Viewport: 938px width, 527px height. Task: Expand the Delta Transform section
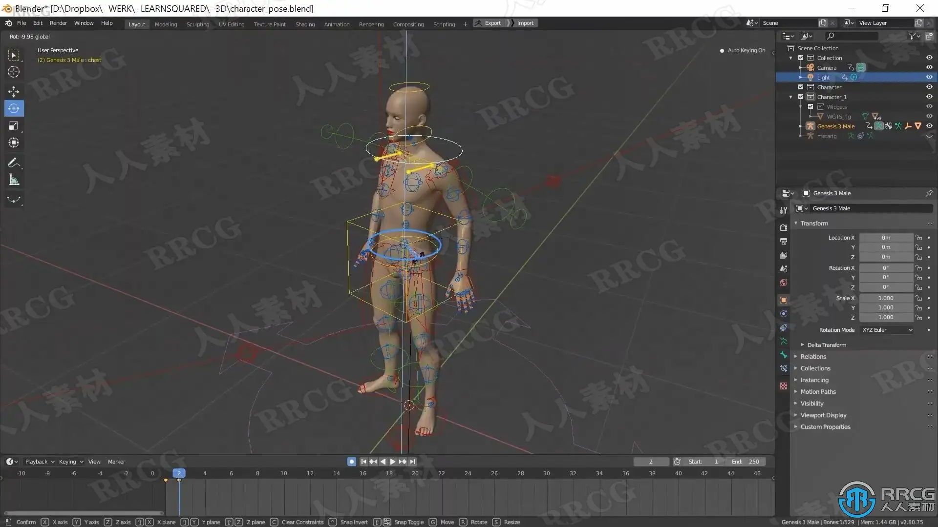click(x=826, y=345)
